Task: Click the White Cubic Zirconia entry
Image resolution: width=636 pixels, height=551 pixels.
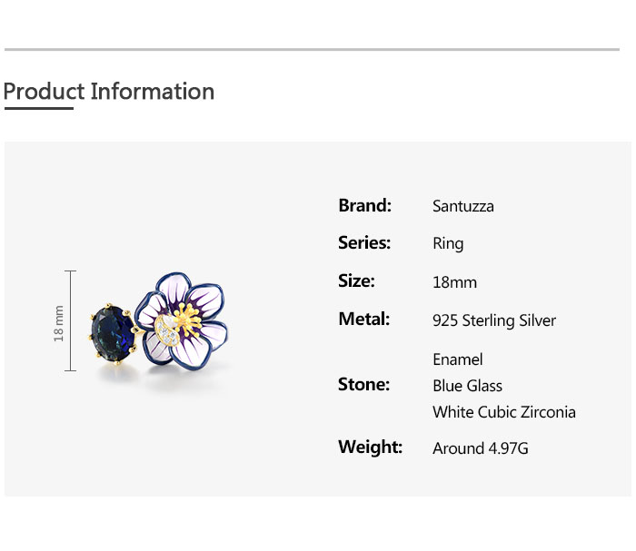Action: point(503,412)
